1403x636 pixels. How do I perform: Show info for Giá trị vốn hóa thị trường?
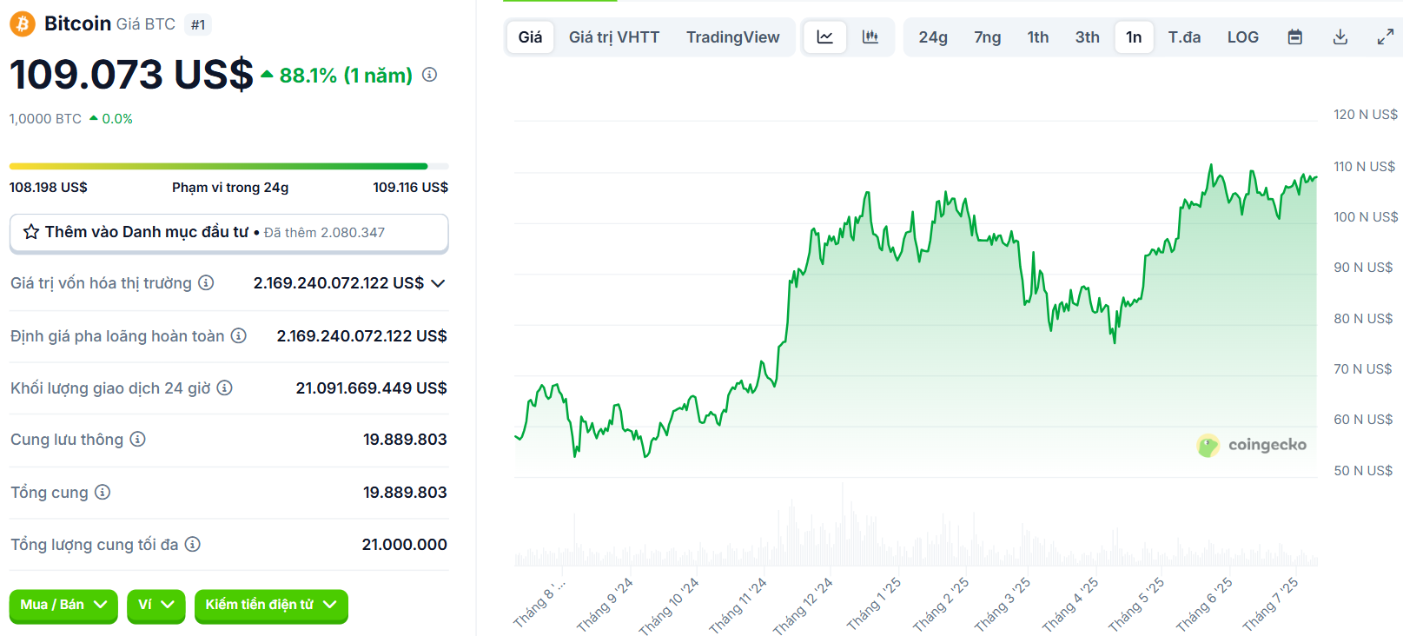[x=206, y=282]
